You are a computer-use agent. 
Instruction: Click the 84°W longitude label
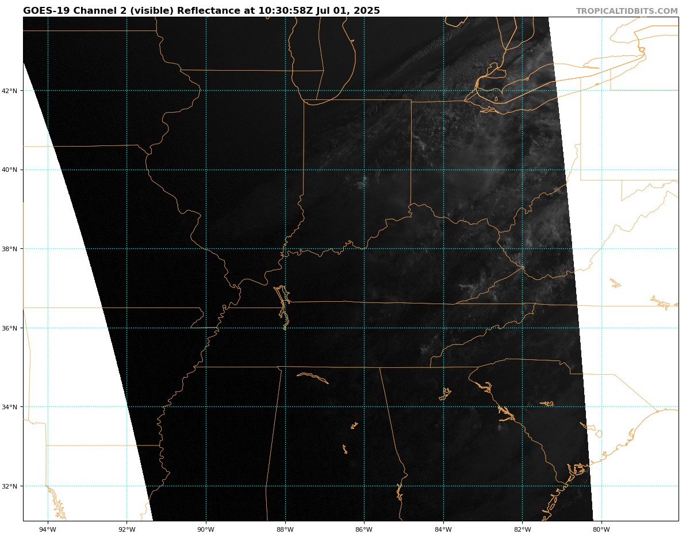[x=443, y=529]
